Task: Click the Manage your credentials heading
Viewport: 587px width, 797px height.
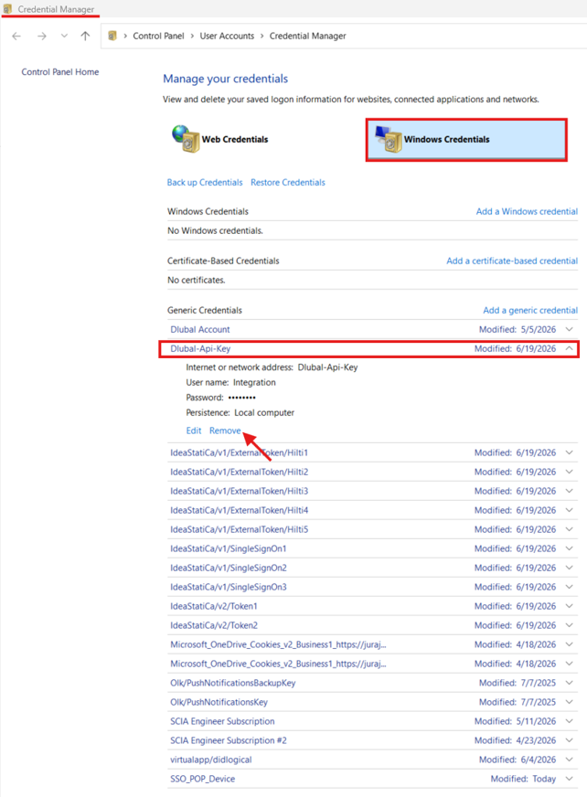Action: pos(225,79)
